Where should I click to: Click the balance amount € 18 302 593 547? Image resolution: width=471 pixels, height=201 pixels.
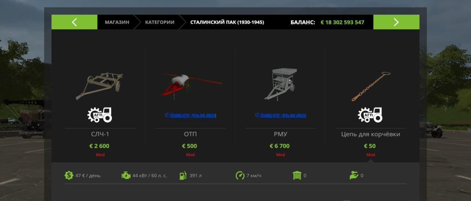[x=342, y=22]
